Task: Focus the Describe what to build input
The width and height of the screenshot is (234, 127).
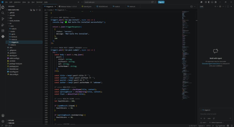Action: [216, 114]
